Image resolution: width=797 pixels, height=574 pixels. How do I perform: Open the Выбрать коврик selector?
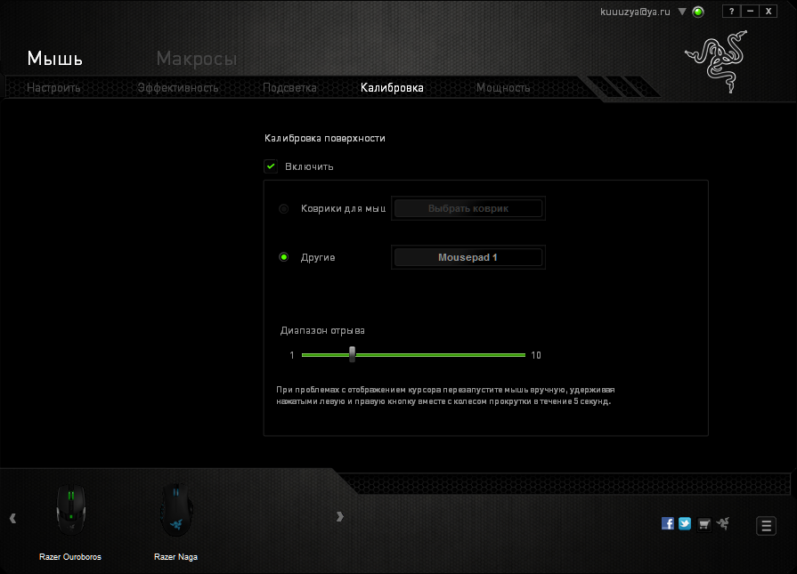pos(468,207)
